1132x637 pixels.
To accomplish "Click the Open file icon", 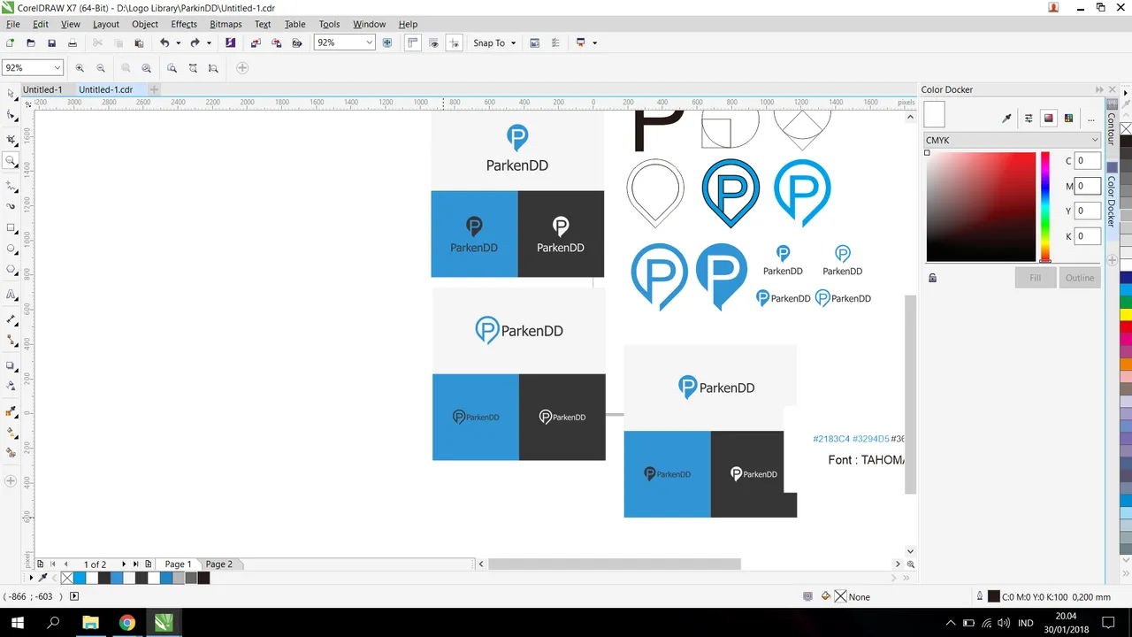I will click(31, 42).
